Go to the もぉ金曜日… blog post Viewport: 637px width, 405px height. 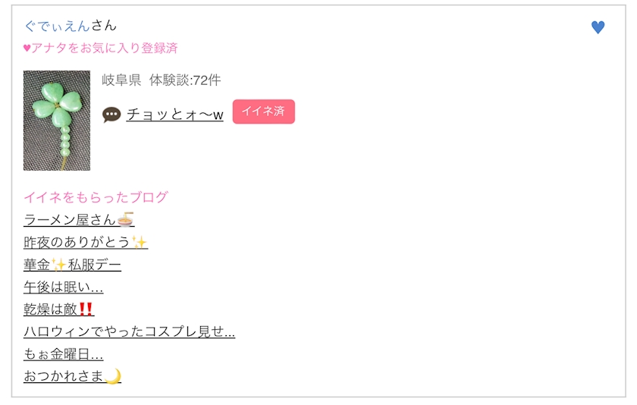click(x=63, y=354)
